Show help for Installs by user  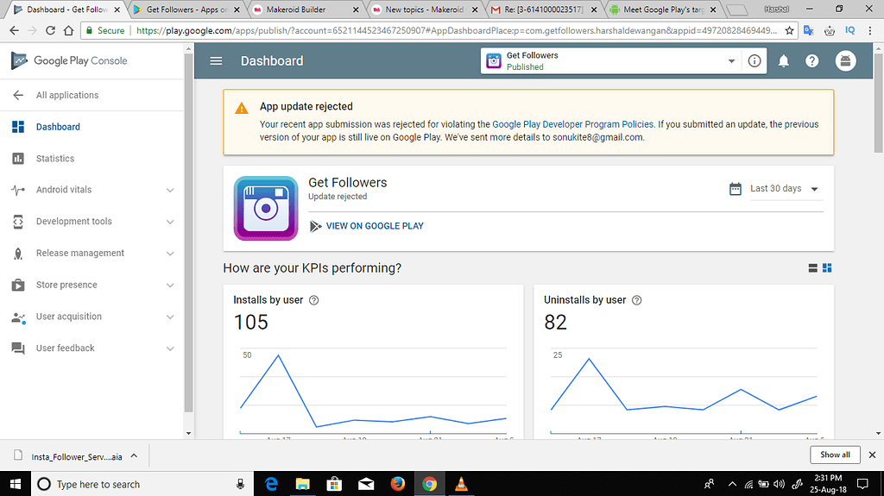[314, 300]
